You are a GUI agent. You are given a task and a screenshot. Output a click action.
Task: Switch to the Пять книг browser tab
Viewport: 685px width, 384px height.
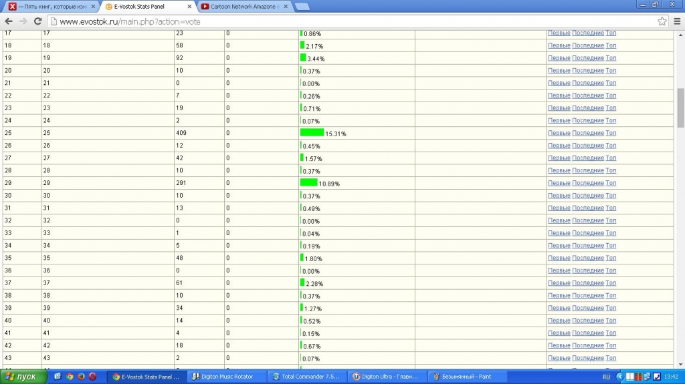tap(52, 7)
